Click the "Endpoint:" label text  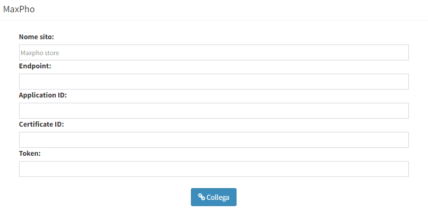coord(35,66)
